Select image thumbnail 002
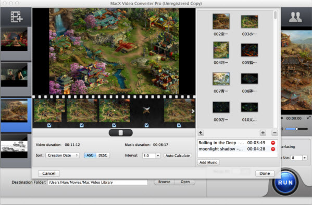312x205 pixels. (221, 21)
